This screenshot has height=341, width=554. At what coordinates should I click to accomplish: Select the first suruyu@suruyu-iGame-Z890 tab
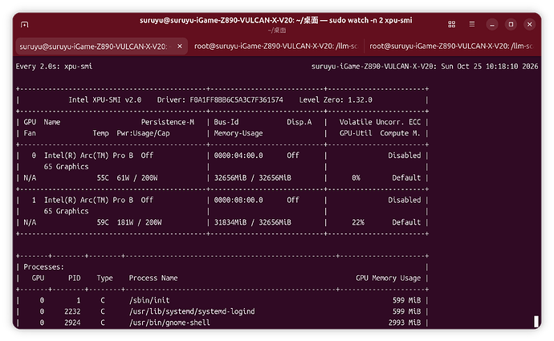click(102, 47)
